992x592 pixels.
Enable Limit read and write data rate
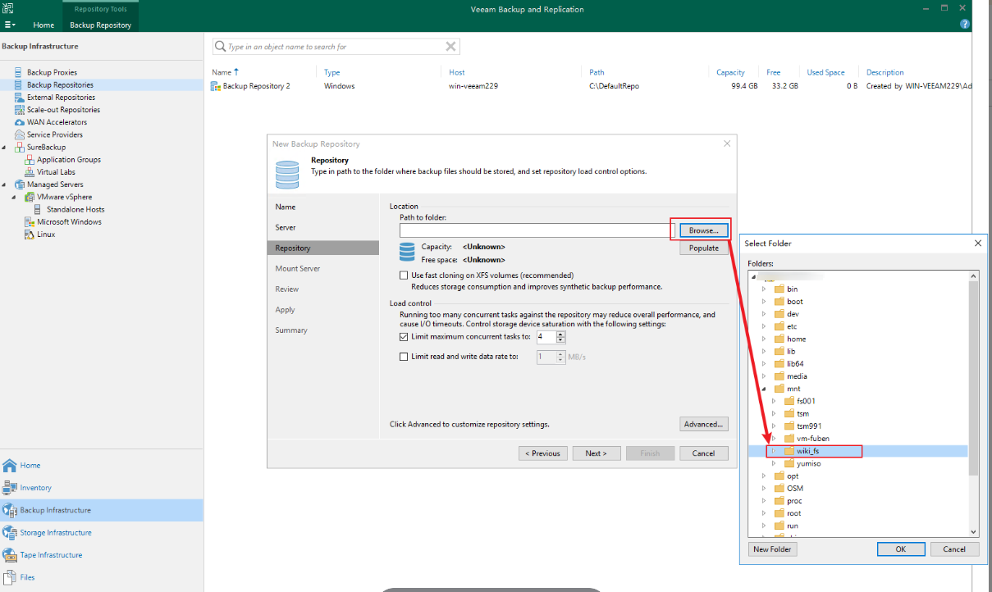tap(404, 357)
